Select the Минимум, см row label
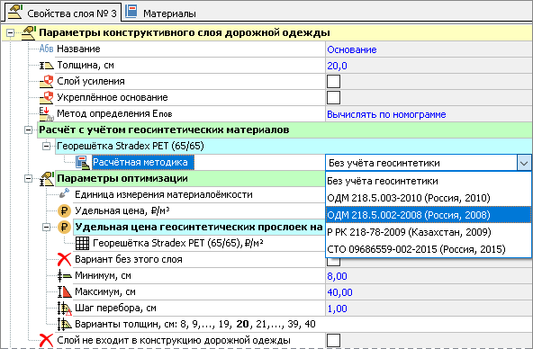Image resolution: width=533 pixels, height=349 pixels. (103, 275)
